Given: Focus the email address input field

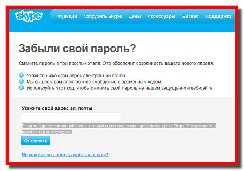Looking at the screenshot, I should click(71, 117).
